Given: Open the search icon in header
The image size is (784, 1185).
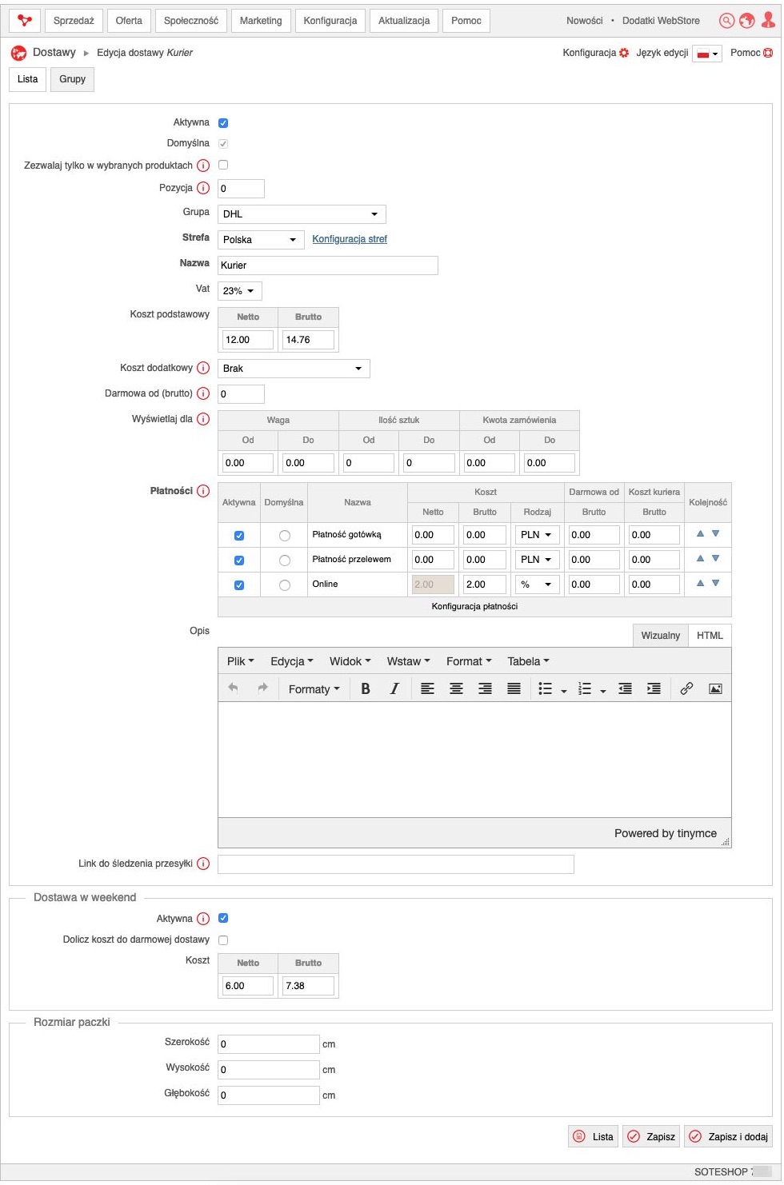Looking at the screenshot, I should coord(726,21).
